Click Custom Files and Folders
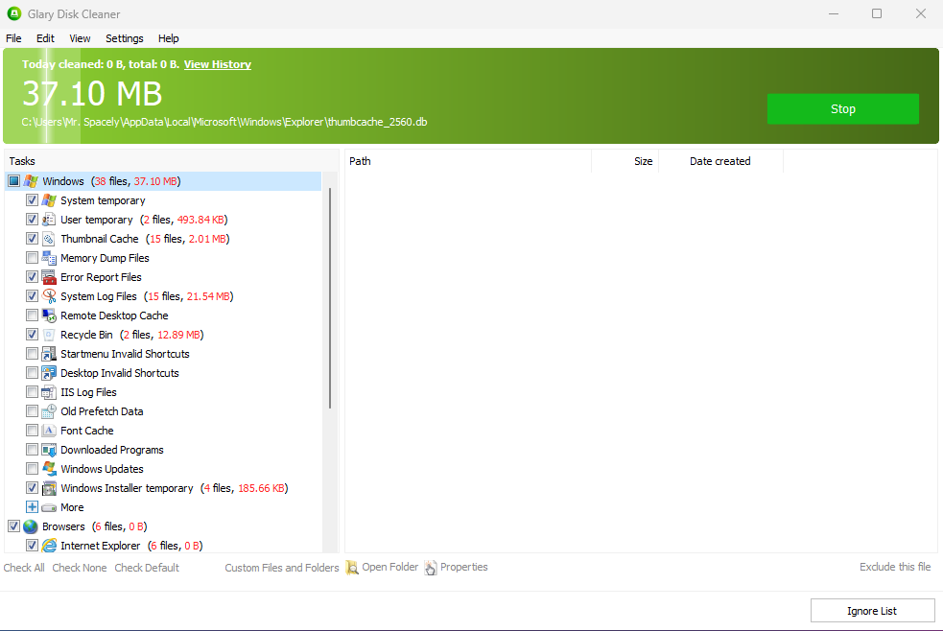Image resolution: width=943 pixels, height=631 pixels. point(282,568)
